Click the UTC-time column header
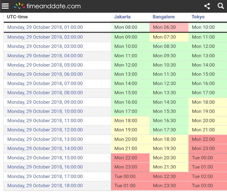The height and width of the screenshot is (192, 227). pos(17,17)
